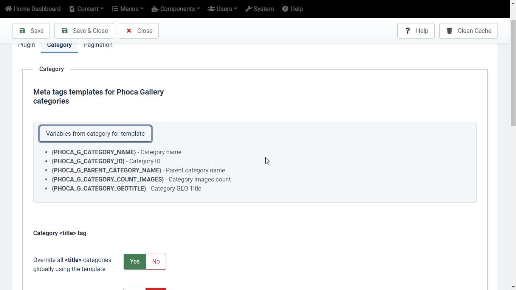Set override title categories to No
Viewport: 516px width, 290px height.
coord(156,262)
